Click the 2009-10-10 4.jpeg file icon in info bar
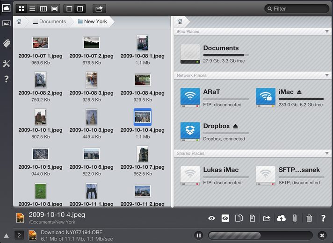The height and width of the screenshot is (243, 333). [x=20, y=218]
